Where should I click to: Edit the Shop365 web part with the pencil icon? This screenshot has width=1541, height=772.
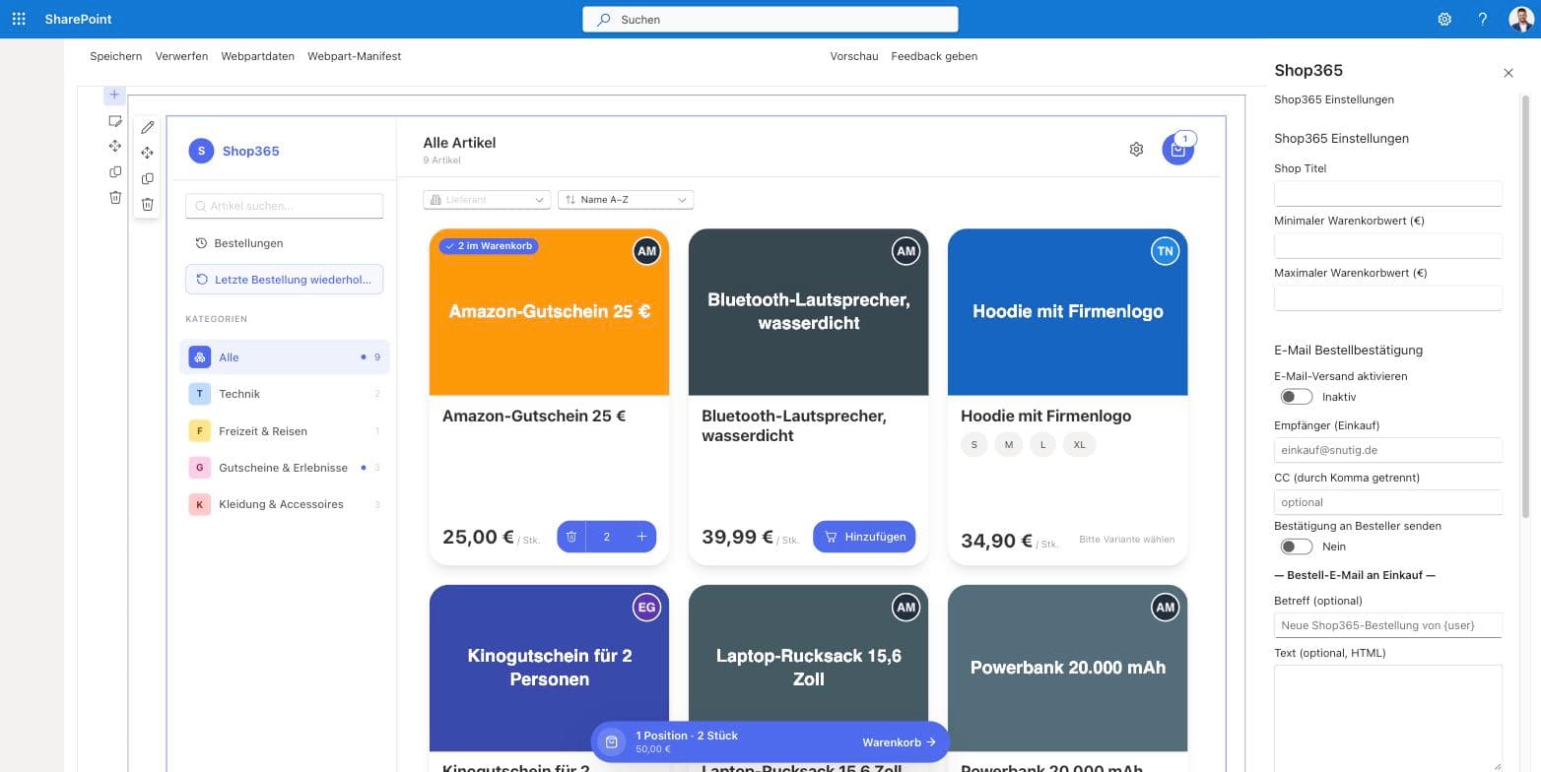tap(148, 127)
